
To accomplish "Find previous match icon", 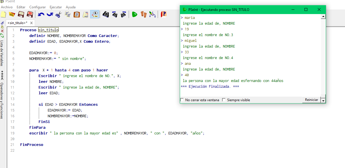I will point(115,14).
